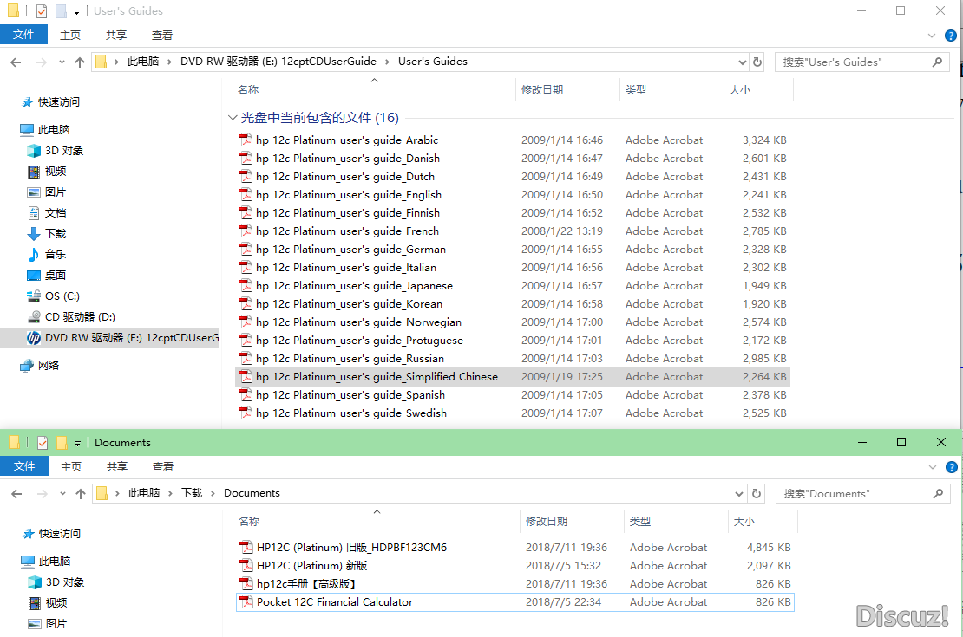Open help icon in User's Guides ribbon
963x637 pixels.
pos(950,36)
